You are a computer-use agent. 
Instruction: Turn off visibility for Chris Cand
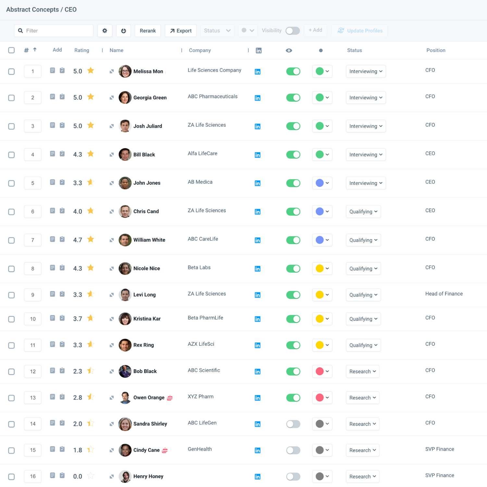tap(293, 212)
